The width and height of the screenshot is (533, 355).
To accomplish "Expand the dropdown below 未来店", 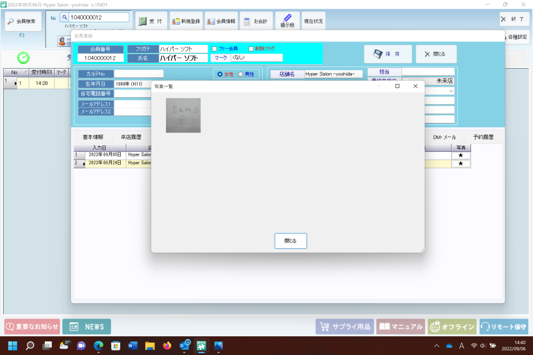I will (450, 91).
